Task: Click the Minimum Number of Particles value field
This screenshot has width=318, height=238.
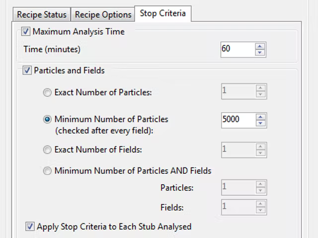Action: point(237,120)
